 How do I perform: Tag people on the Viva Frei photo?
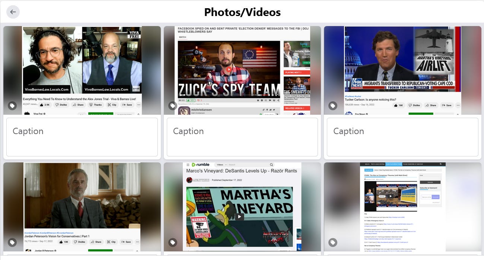point(12,106)
